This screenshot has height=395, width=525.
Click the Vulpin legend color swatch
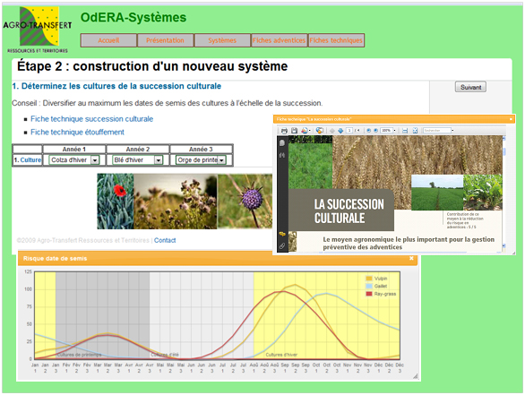(369, 279)
